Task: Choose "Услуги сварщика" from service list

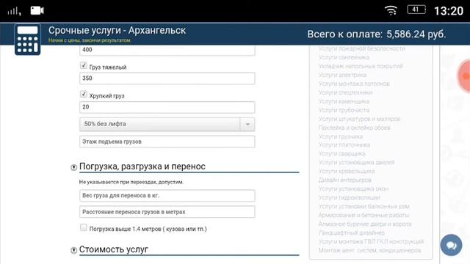Action: pyautogui.click(x=341, y=154)
